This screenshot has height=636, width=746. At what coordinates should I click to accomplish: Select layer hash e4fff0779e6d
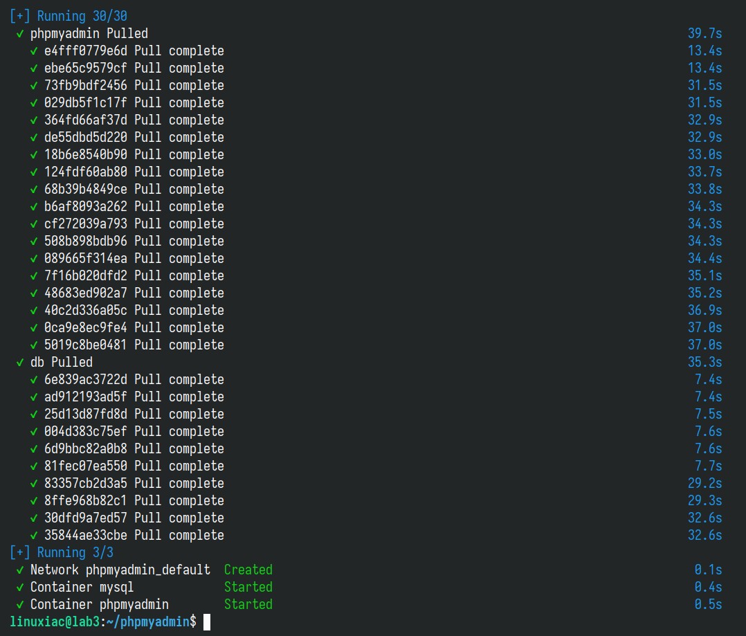coord(86,51)
